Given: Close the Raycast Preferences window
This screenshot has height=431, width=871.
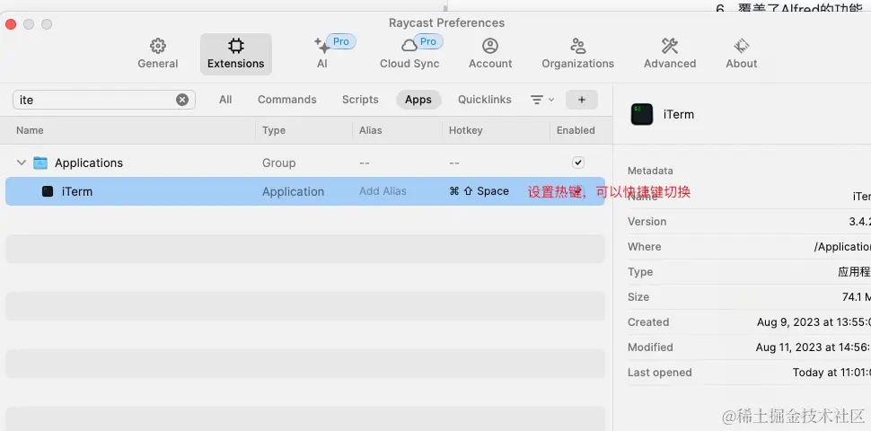Looking at the screenshot, I should 11,24.
